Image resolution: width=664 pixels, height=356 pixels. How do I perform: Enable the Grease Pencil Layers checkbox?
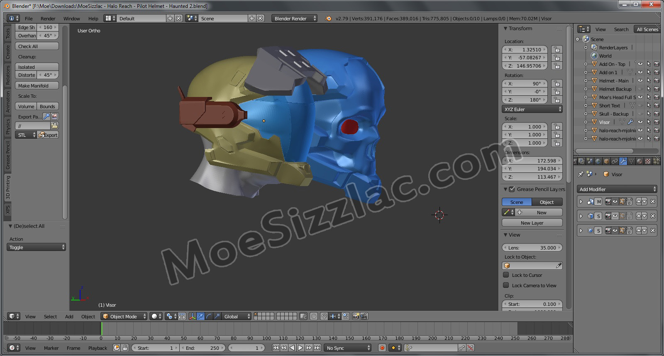pyautogui.click(x=512, y=189)
